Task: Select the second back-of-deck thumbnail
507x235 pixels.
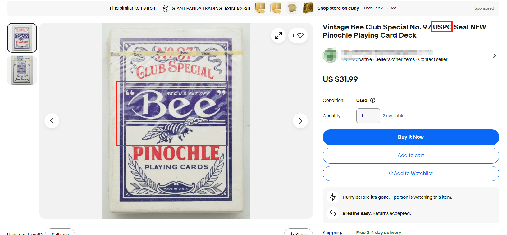Action: (22, 70)
